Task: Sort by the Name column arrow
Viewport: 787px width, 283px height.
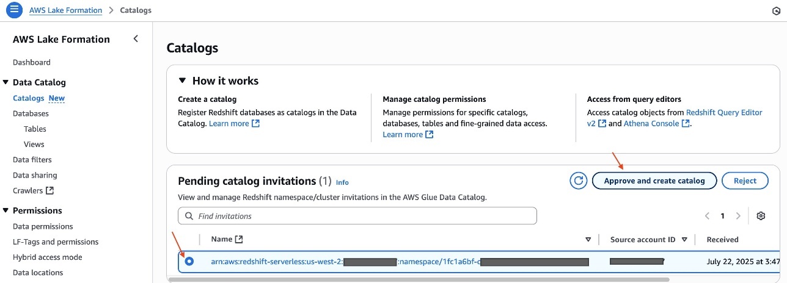Action: point(588,240)
